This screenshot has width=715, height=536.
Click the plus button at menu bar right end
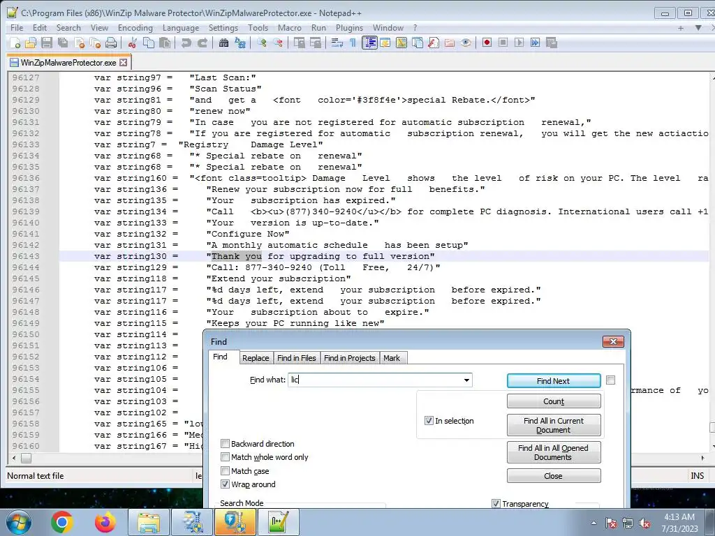click(680, 28)
